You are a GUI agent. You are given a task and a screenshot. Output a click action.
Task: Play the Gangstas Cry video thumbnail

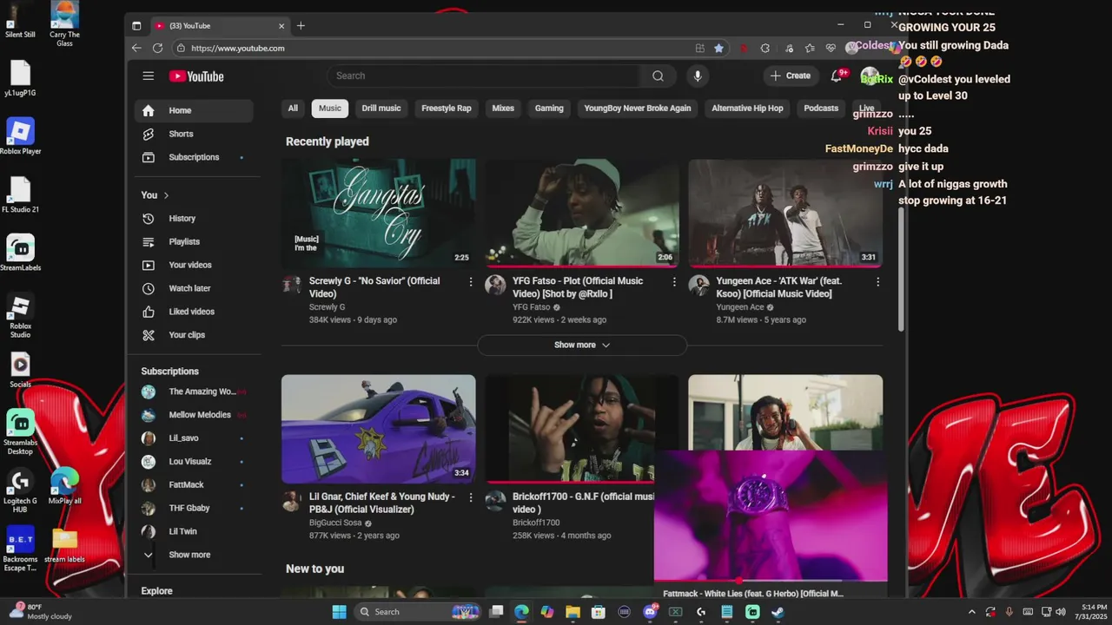coord(378,213)
